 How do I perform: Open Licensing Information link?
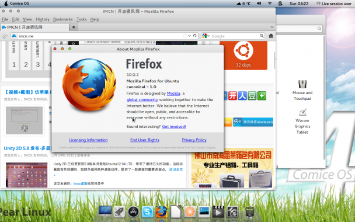click(x=88, y=140)
